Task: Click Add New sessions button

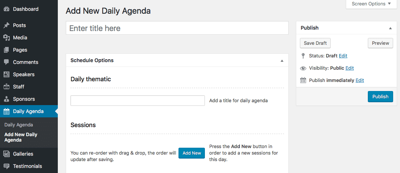Action: pos(192,153)
